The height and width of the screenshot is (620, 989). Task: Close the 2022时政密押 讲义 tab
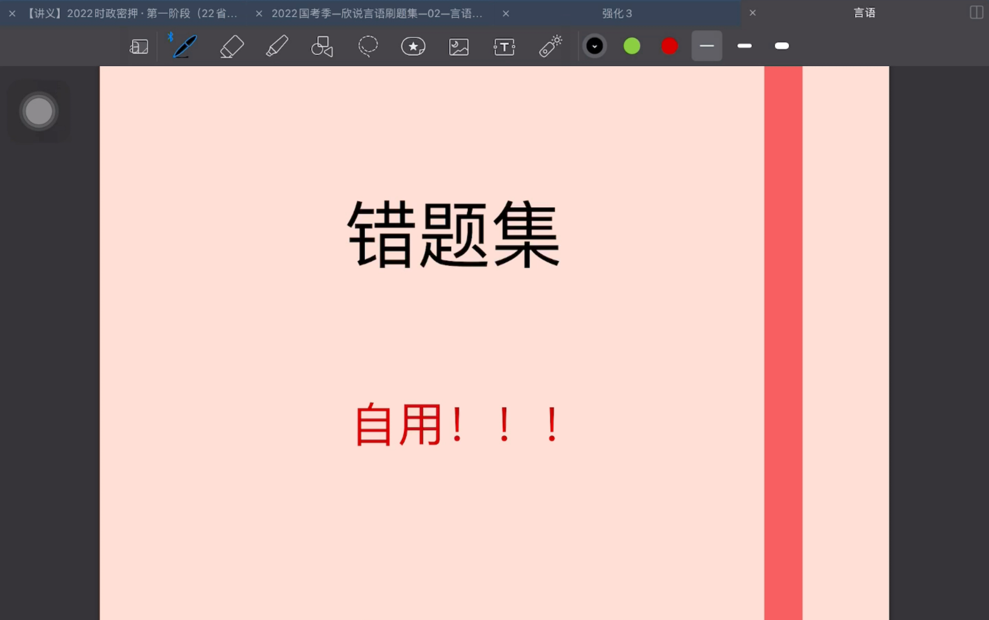coord(12,13)
